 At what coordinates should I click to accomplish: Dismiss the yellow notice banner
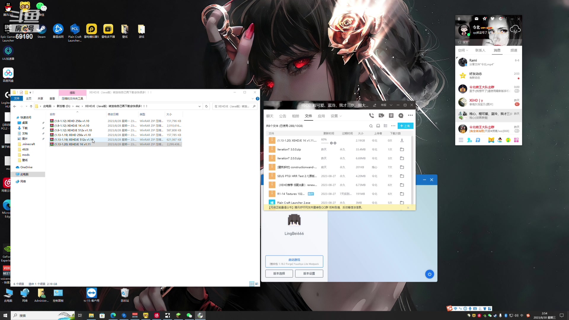click(408, 208)
